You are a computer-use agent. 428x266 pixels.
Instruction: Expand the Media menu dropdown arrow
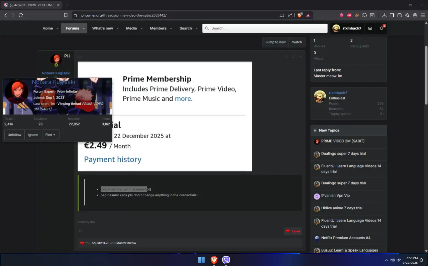pos(142,29)
